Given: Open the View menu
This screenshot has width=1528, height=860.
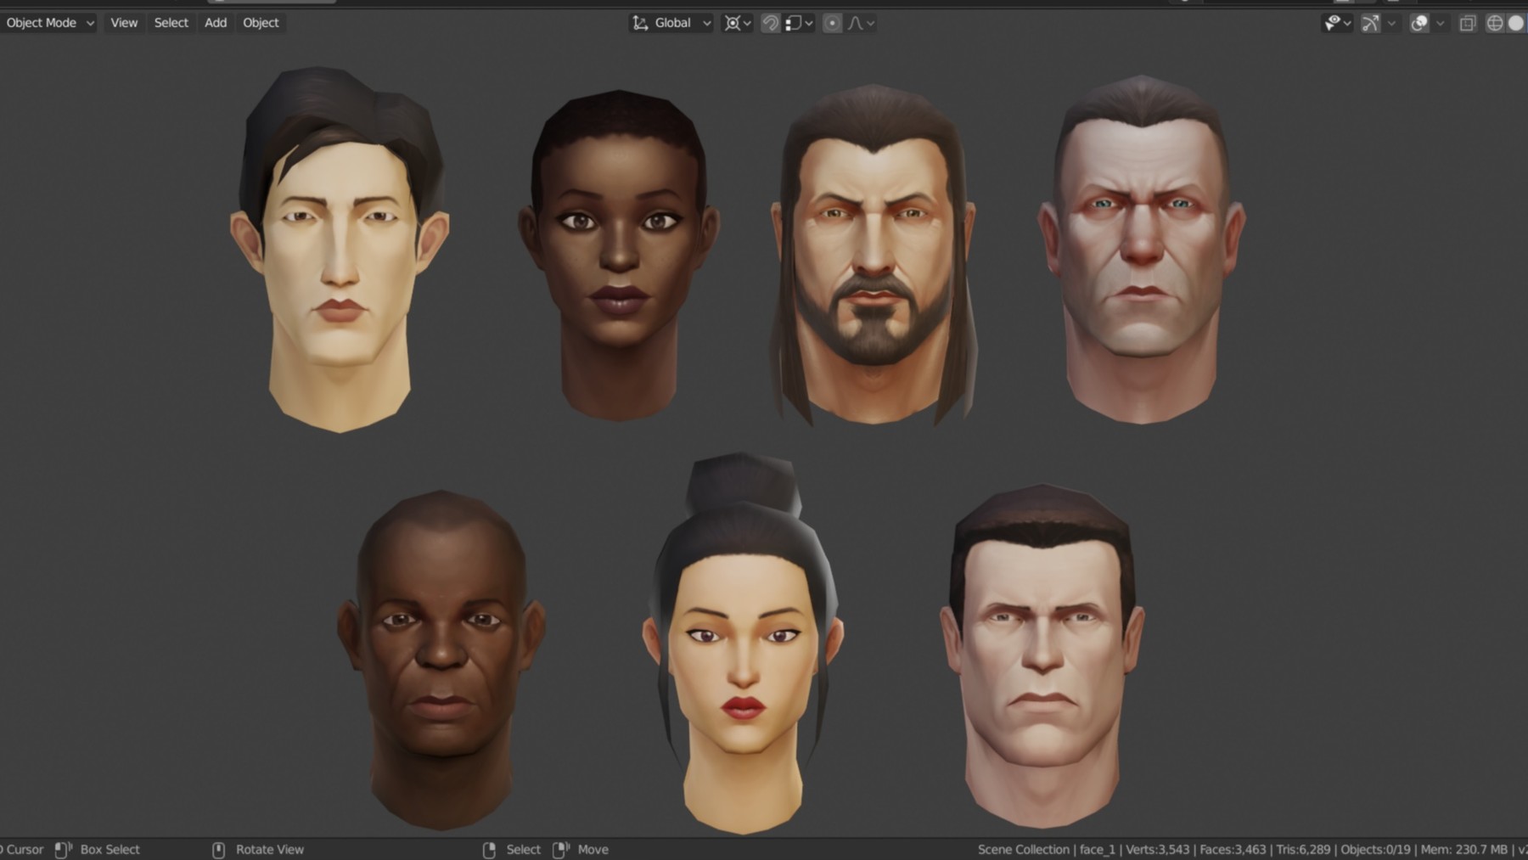Looking at the screenshot, I should 124,23.
